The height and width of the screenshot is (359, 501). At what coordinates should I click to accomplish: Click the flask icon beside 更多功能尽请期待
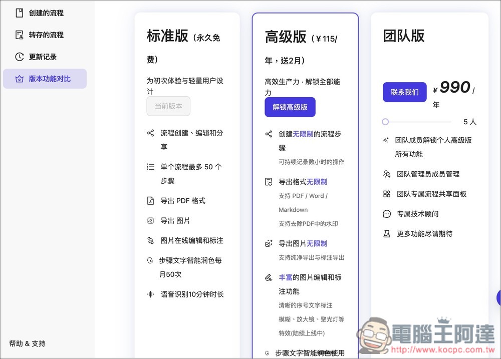[386, 234]
